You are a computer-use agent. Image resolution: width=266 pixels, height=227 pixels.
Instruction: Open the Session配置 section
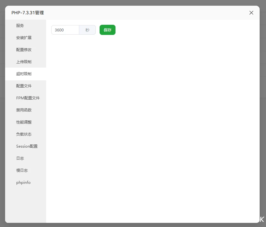click(27, 146)
